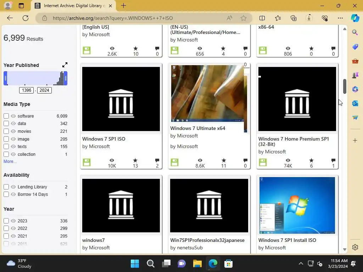
Task: Open the Downloads icon in toolbar
Action: (x=309, y=18)
